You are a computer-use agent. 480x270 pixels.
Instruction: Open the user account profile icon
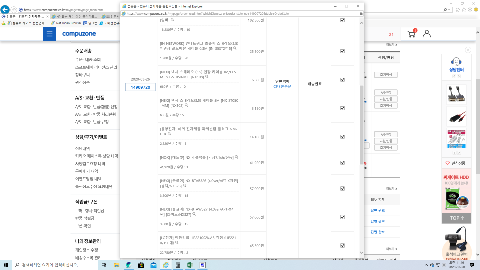coord(427,34)
